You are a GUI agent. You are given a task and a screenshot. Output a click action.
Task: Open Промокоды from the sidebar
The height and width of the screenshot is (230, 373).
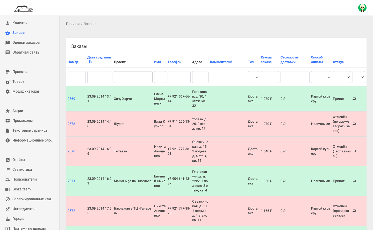point(23,121)
